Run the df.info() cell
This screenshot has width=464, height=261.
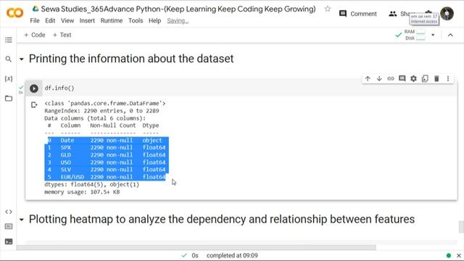(x=34, y=88)
